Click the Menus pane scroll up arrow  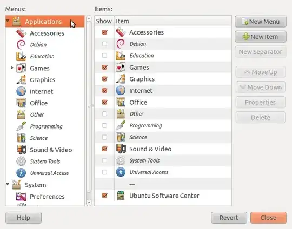point(89,18)
